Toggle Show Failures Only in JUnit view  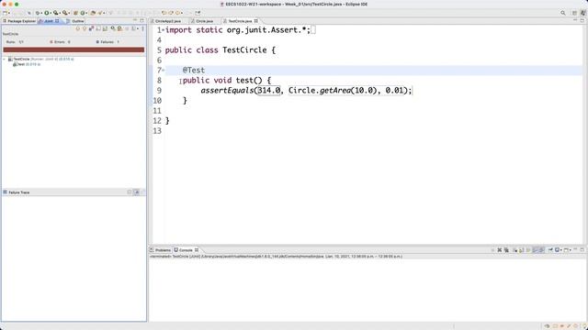coord(92,28)
